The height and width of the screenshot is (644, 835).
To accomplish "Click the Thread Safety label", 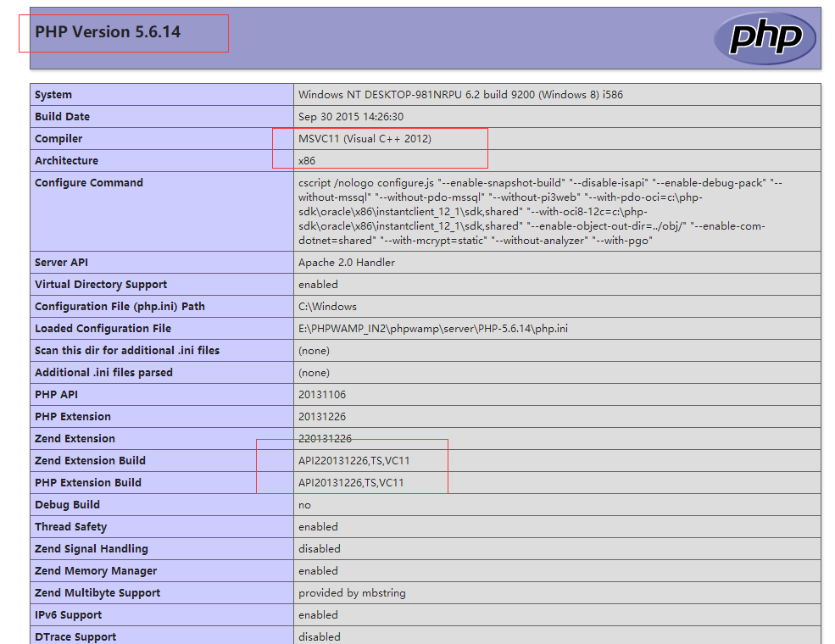I will click(x=71, y=527).
